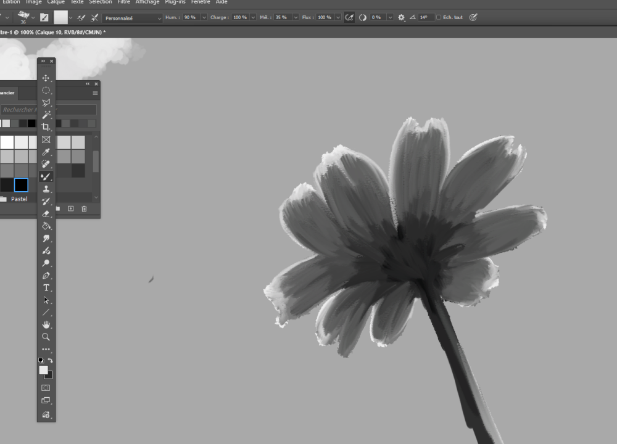This screenshot has height=444, width=617.
Task: Toggle airbrush-style build-up effect
Action: coord(349,17)
